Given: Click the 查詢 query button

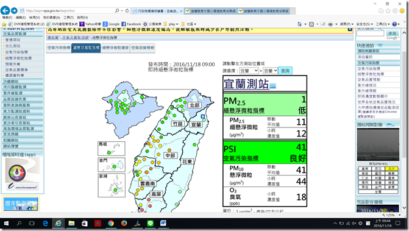Looking at the screenshot, I should [x=285, y=71].
